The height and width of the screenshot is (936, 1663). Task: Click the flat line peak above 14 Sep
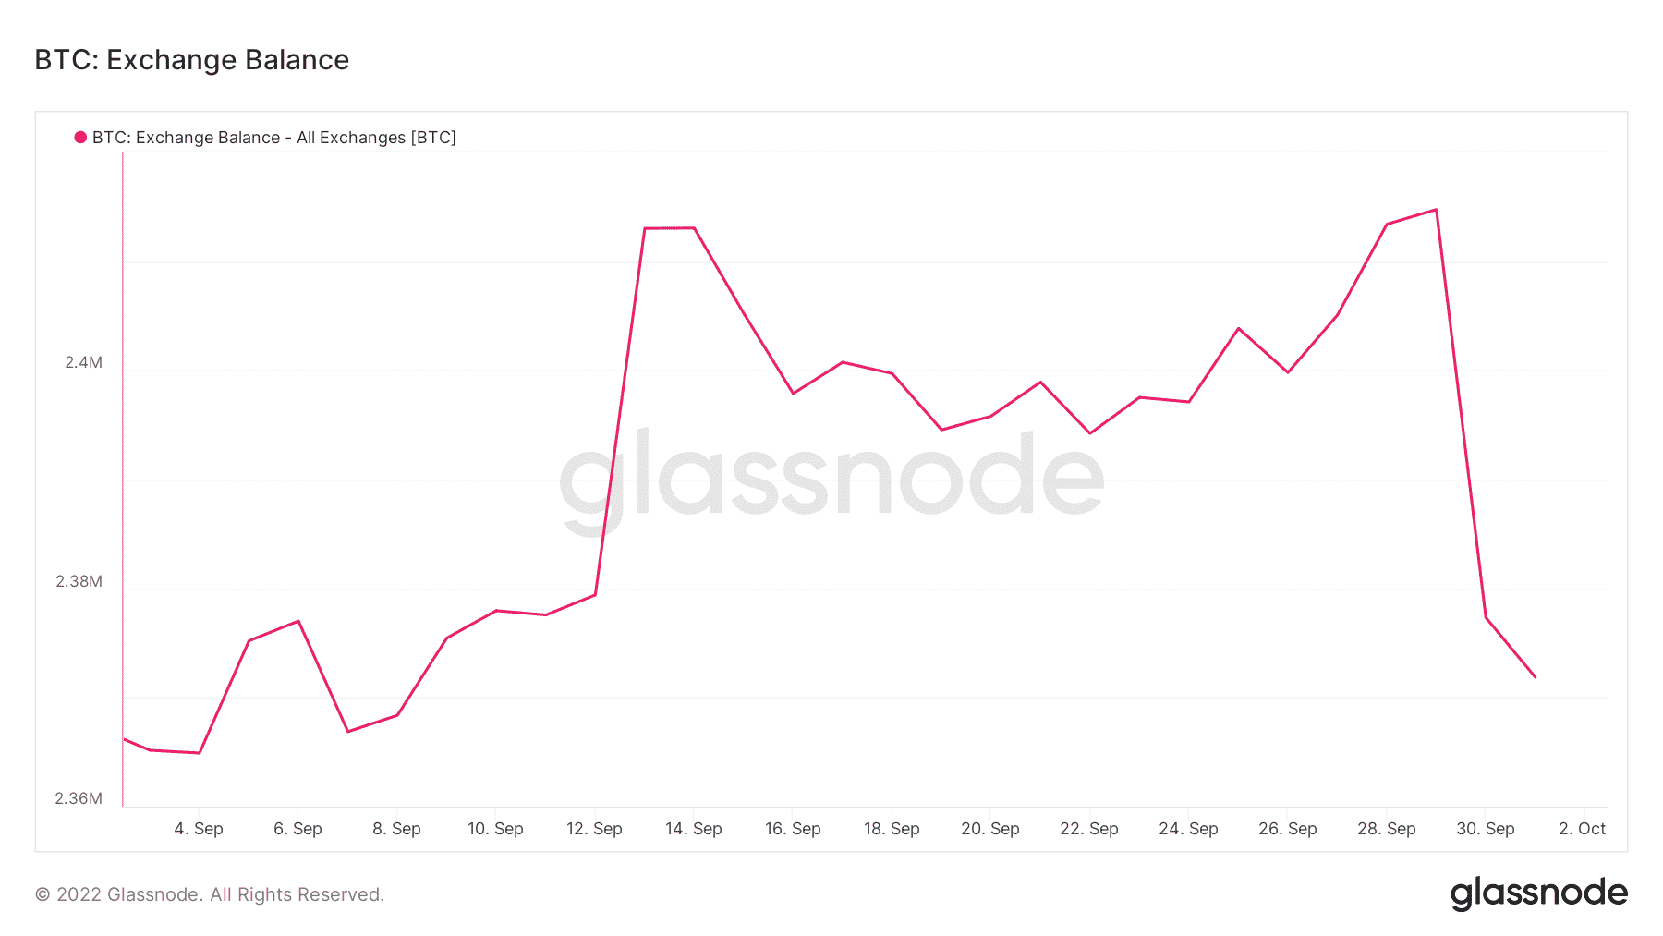click(669, 227)
